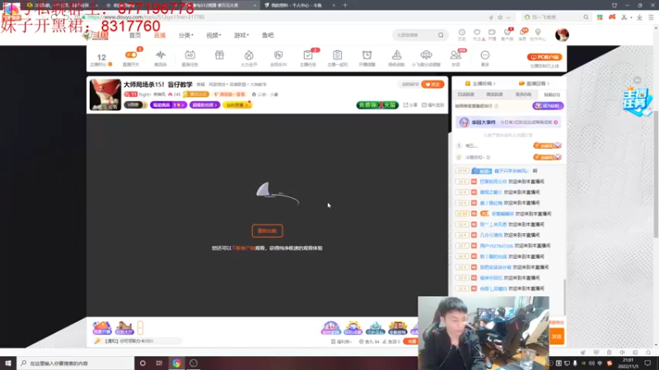Expand the purple 超级粉丝团 badge
This screenshot has height=370, width=659.
[x=204, y=105]
